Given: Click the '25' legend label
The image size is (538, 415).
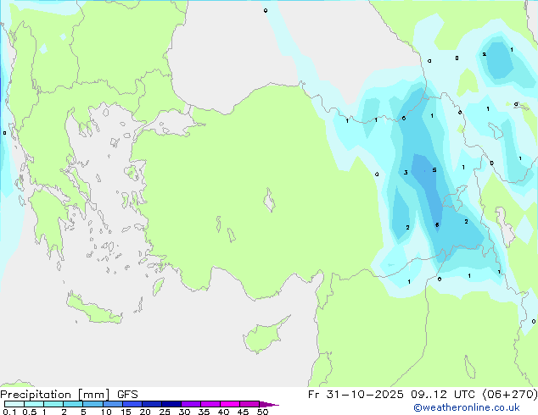Looking at the screenshot, I should [x=165, y=412].
